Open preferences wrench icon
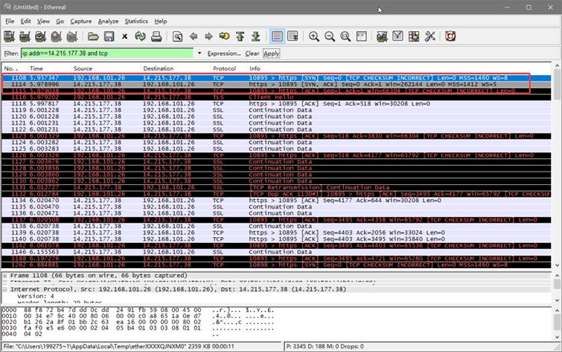Viewport: 562px width, 352px height. pos(430,36)
